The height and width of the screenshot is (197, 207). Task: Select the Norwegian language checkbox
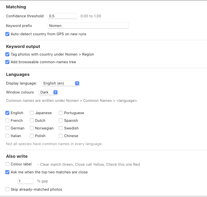pos(32,128)
